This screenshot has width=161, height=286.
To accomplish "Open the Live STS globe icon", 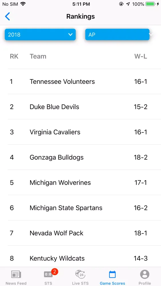I will 80,274.
